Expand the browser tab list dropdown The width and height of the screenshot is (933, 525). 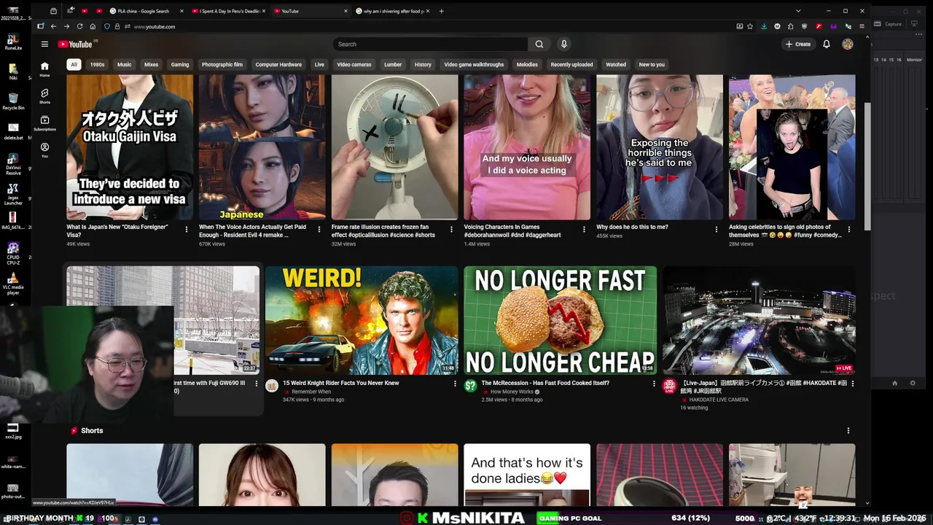tap(798, 11)
